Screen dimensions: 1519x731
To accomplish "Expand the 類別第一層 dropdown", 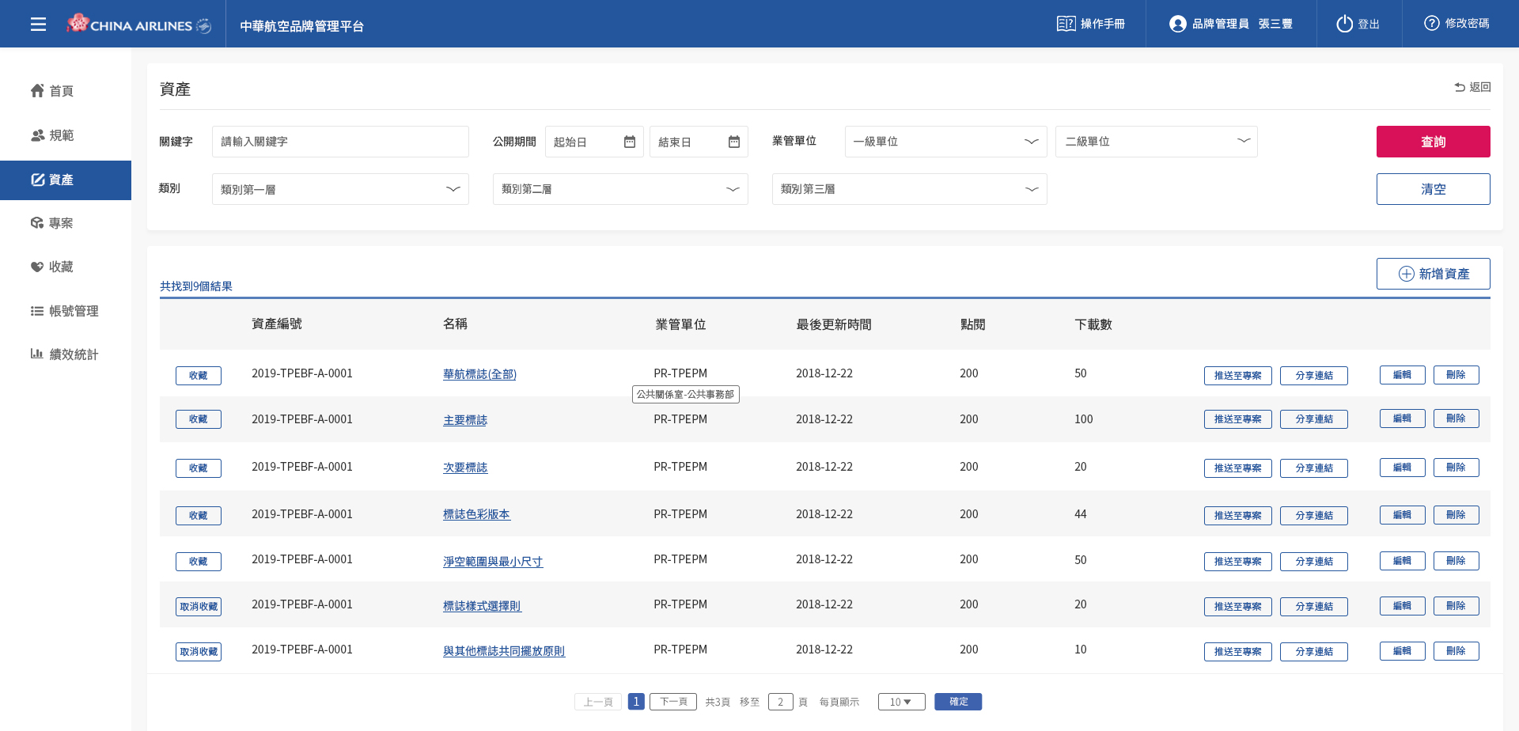I will tap(340, 189).
